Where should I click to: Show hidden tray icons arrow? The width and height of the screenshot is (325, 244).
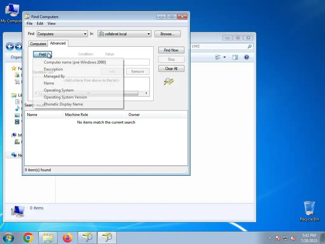(270, 238)
